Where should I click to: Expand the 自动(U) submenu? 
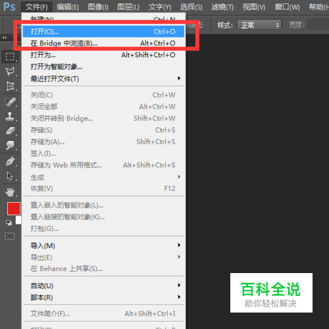coord(103,286)
